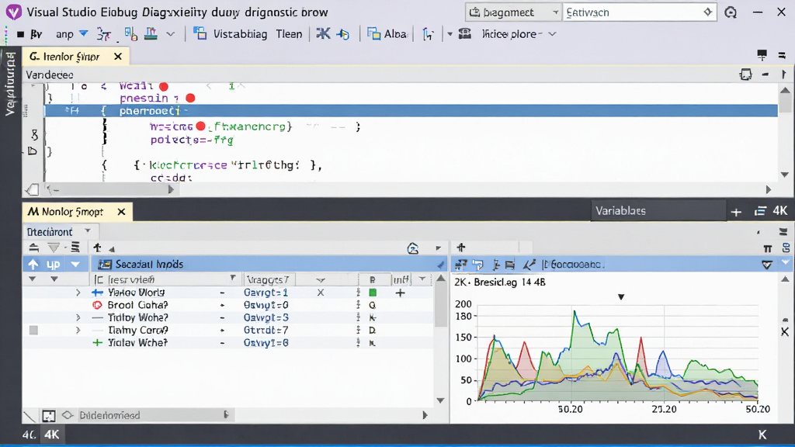The height and width of the screenshot is (447, 795).
Task: Click the funnel filter icon in panel toolbar
Action: pos(53,248)
